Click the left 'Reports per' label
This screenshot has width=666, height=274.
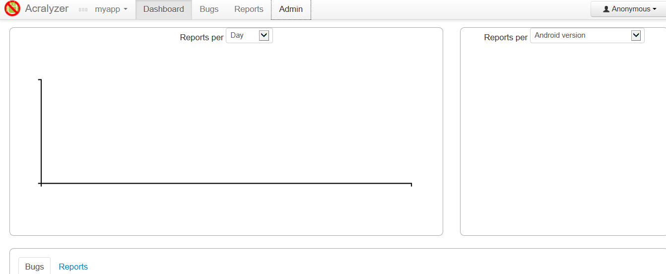pyautogui.click(x=201, y=37)
